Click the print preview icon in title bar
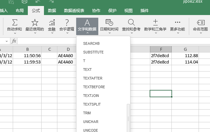This screenshot has width=210, height=132. (x=11, y=2)
